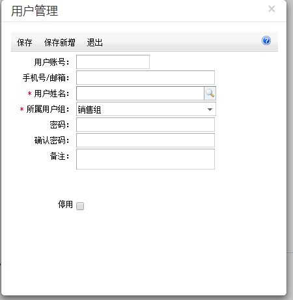This screenshot has height=300, width=293.
Task: Click 保存 in the toolbar
Action: click(25, 42)
